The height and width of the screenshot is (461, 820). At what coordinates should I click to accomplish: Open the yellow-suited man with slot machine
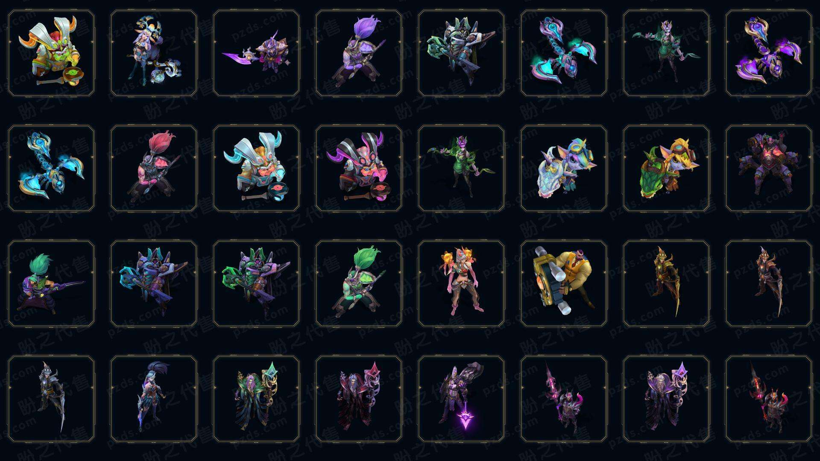[564, 283]
